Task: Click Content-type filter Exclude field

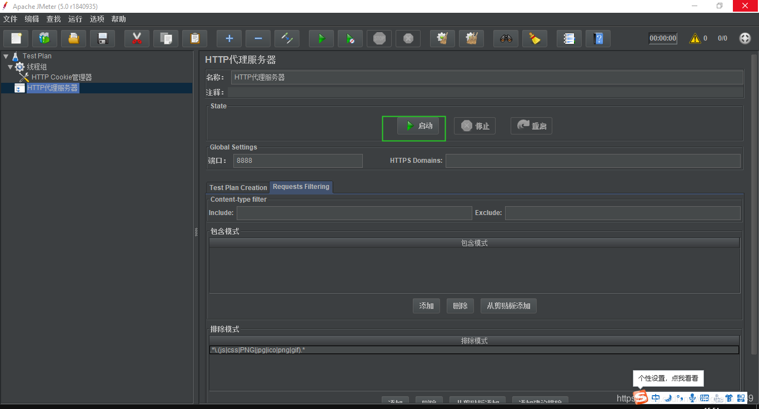Action: pos(622,213)
